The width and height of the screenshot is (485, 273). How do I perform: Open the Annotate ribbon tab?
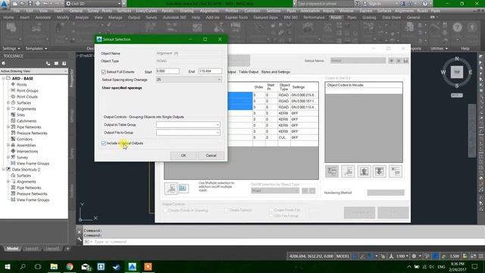43,17
